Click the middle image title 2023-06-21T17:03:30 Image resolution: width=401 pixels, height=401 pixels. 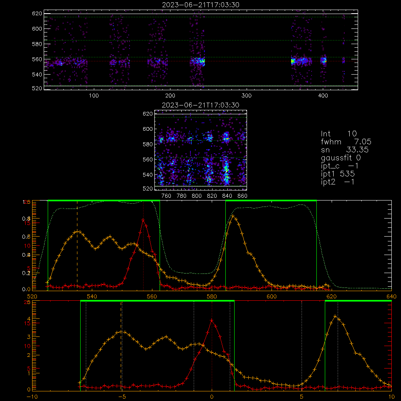point(200,105)
